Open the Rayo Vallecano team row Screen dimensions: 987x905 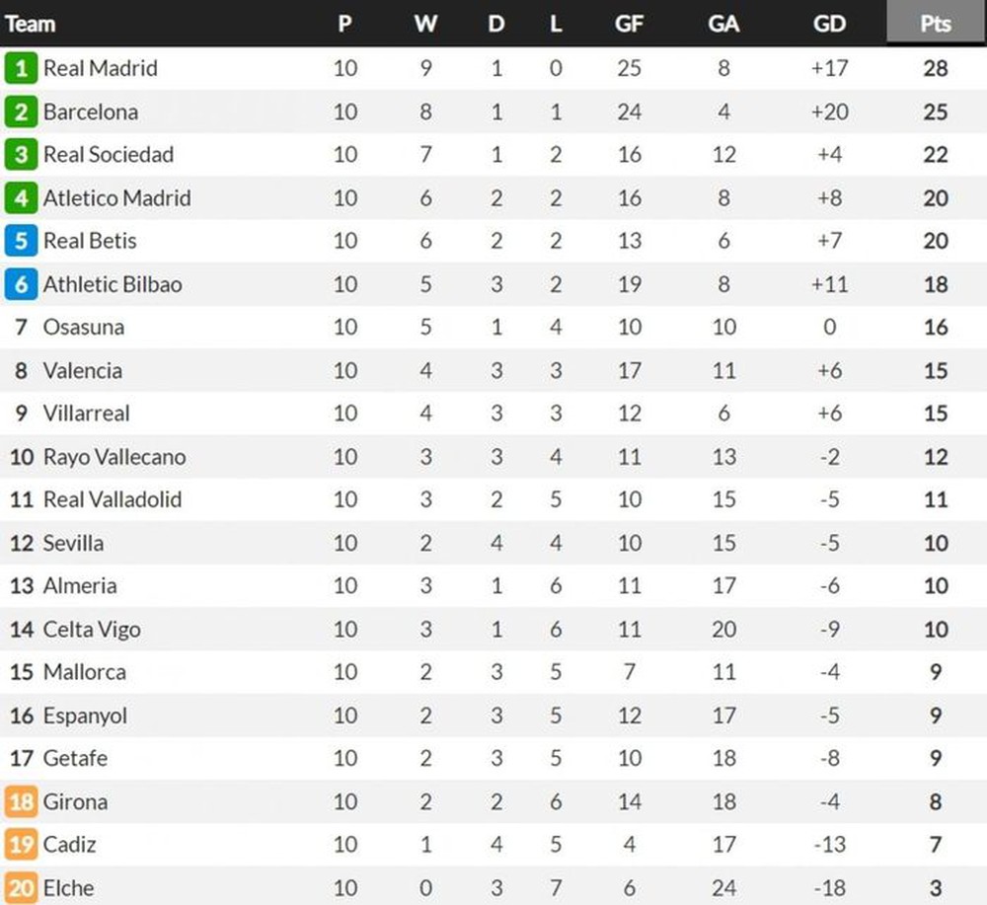(x=493, y=457)
